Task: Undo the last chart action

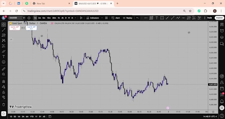Action: [x=137, y=18]
